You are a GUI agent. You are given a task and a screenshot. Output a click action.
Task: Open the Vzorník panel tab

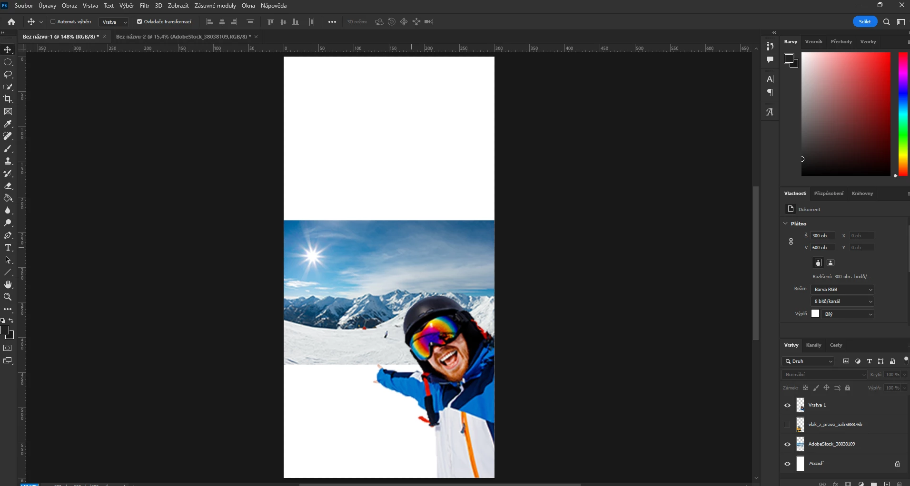814,42
